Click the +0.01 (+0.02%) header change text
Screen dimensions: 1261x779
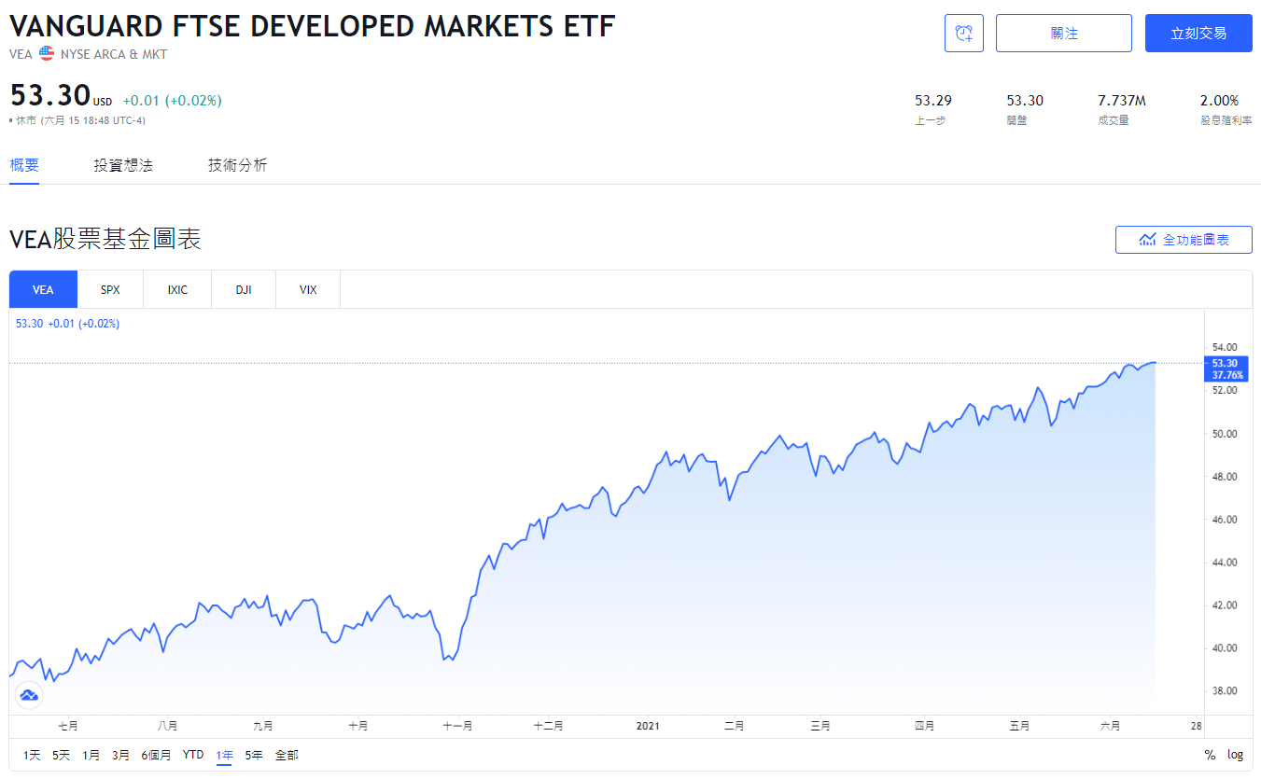pos(172,101)
